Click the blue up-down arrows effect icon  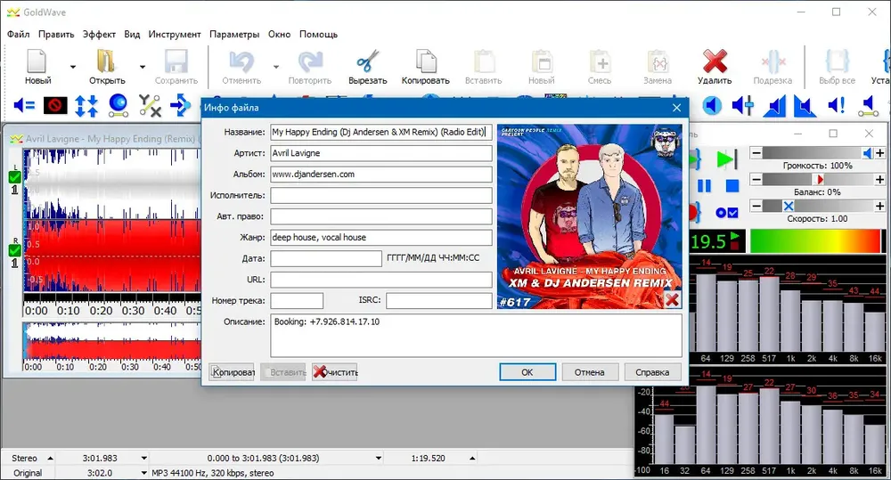(86, 106)
